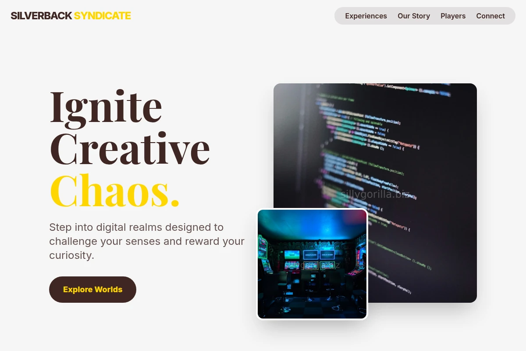This screenshot has height=351, width=526.
Task: Open the neon arcade room image
Action: click(312, 264)
